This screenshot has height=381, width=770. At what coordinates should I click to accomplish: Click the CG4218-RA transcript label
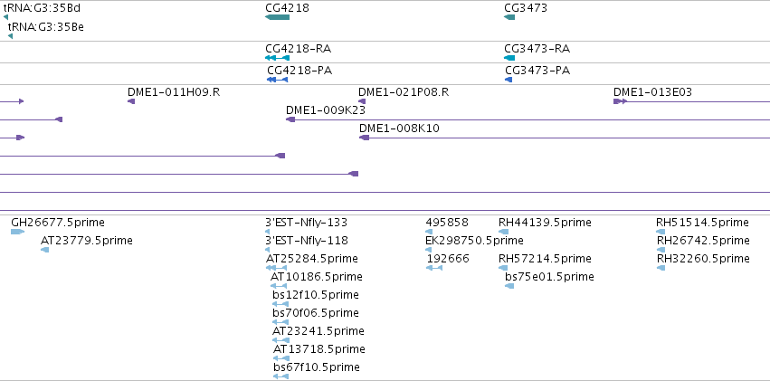(x=298, y=49)
